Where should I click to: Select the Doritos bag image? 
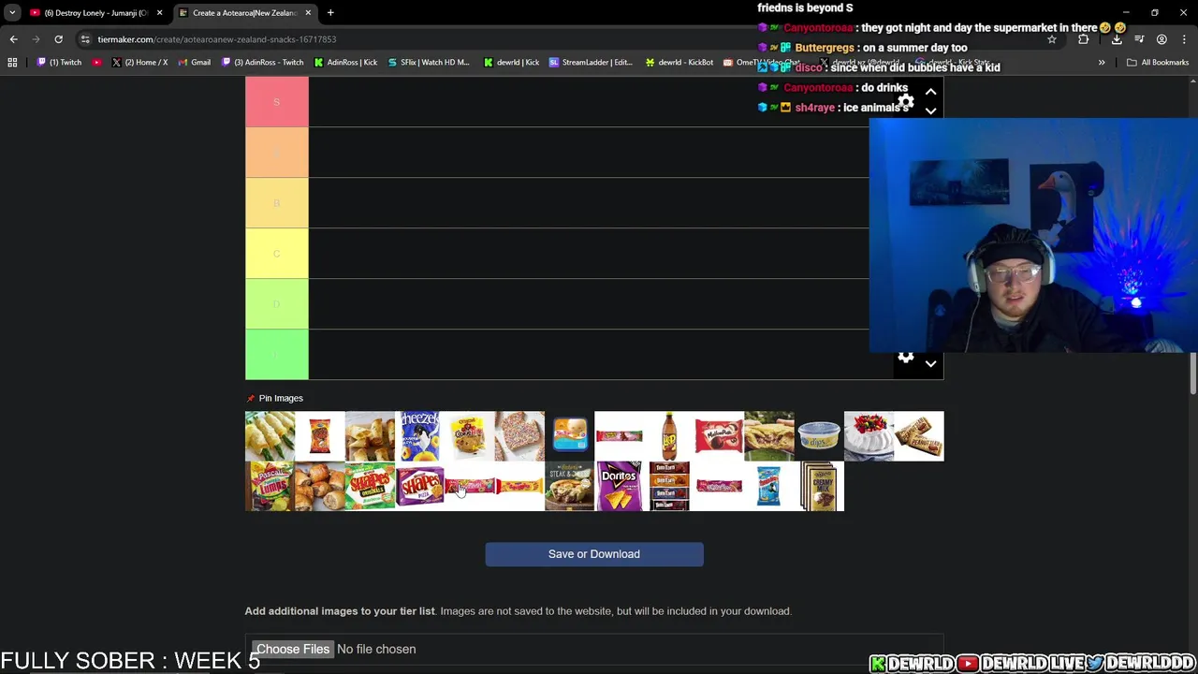(620, 486)
